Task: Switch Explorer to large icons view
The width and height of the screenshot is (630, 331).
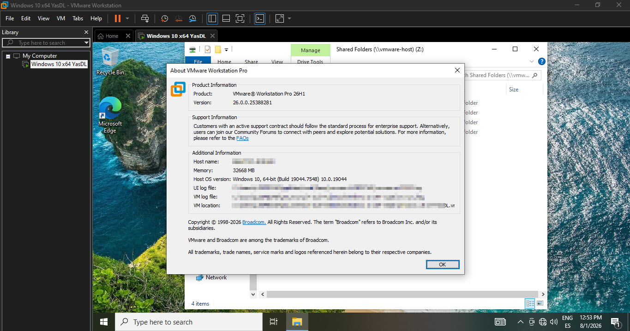Action: point(540,303)
